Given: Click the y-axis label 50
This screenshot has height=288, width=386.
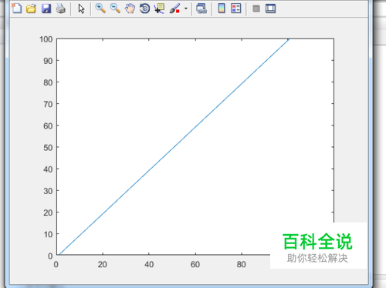Looking at the screenshot, I should tap(48, 148).
